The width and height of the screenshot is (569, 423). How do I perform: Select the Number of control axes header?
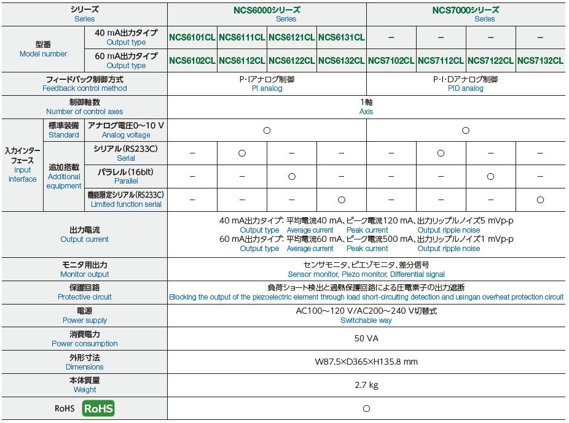pyautogui.click(x=85, y=107)
